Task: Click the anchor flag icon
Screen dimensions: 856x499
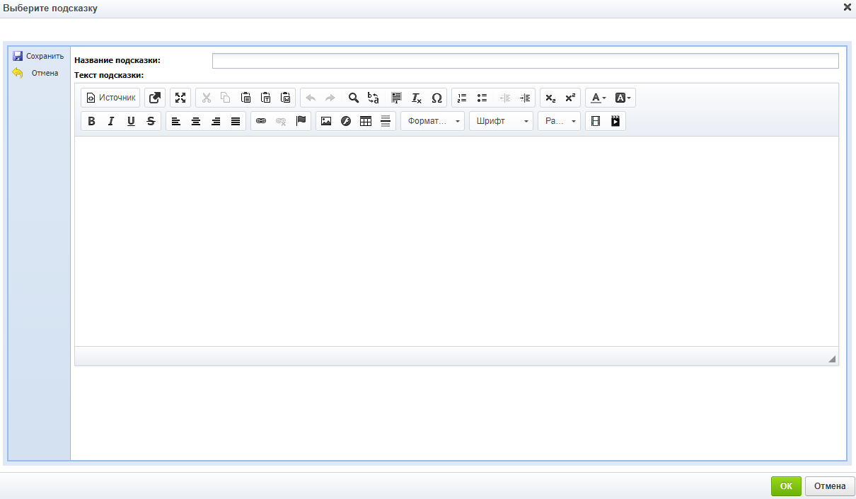Action: 301,121
